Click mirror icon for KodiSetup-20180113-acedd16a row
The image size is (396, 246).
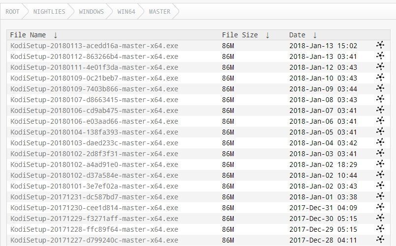click(x=380, y=46)
